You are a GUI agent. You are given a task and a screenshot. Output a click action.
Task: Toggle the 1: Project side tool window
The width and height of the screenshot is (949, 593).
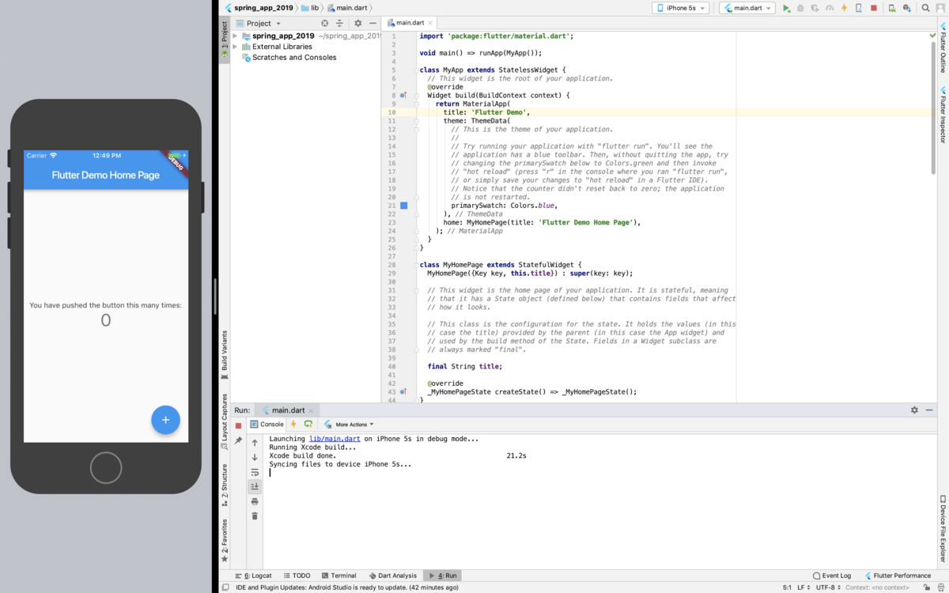(x=225, y=40)
